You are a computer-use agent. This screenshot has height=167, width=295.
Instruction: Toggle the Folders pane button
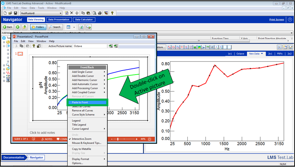pos(38,27)
